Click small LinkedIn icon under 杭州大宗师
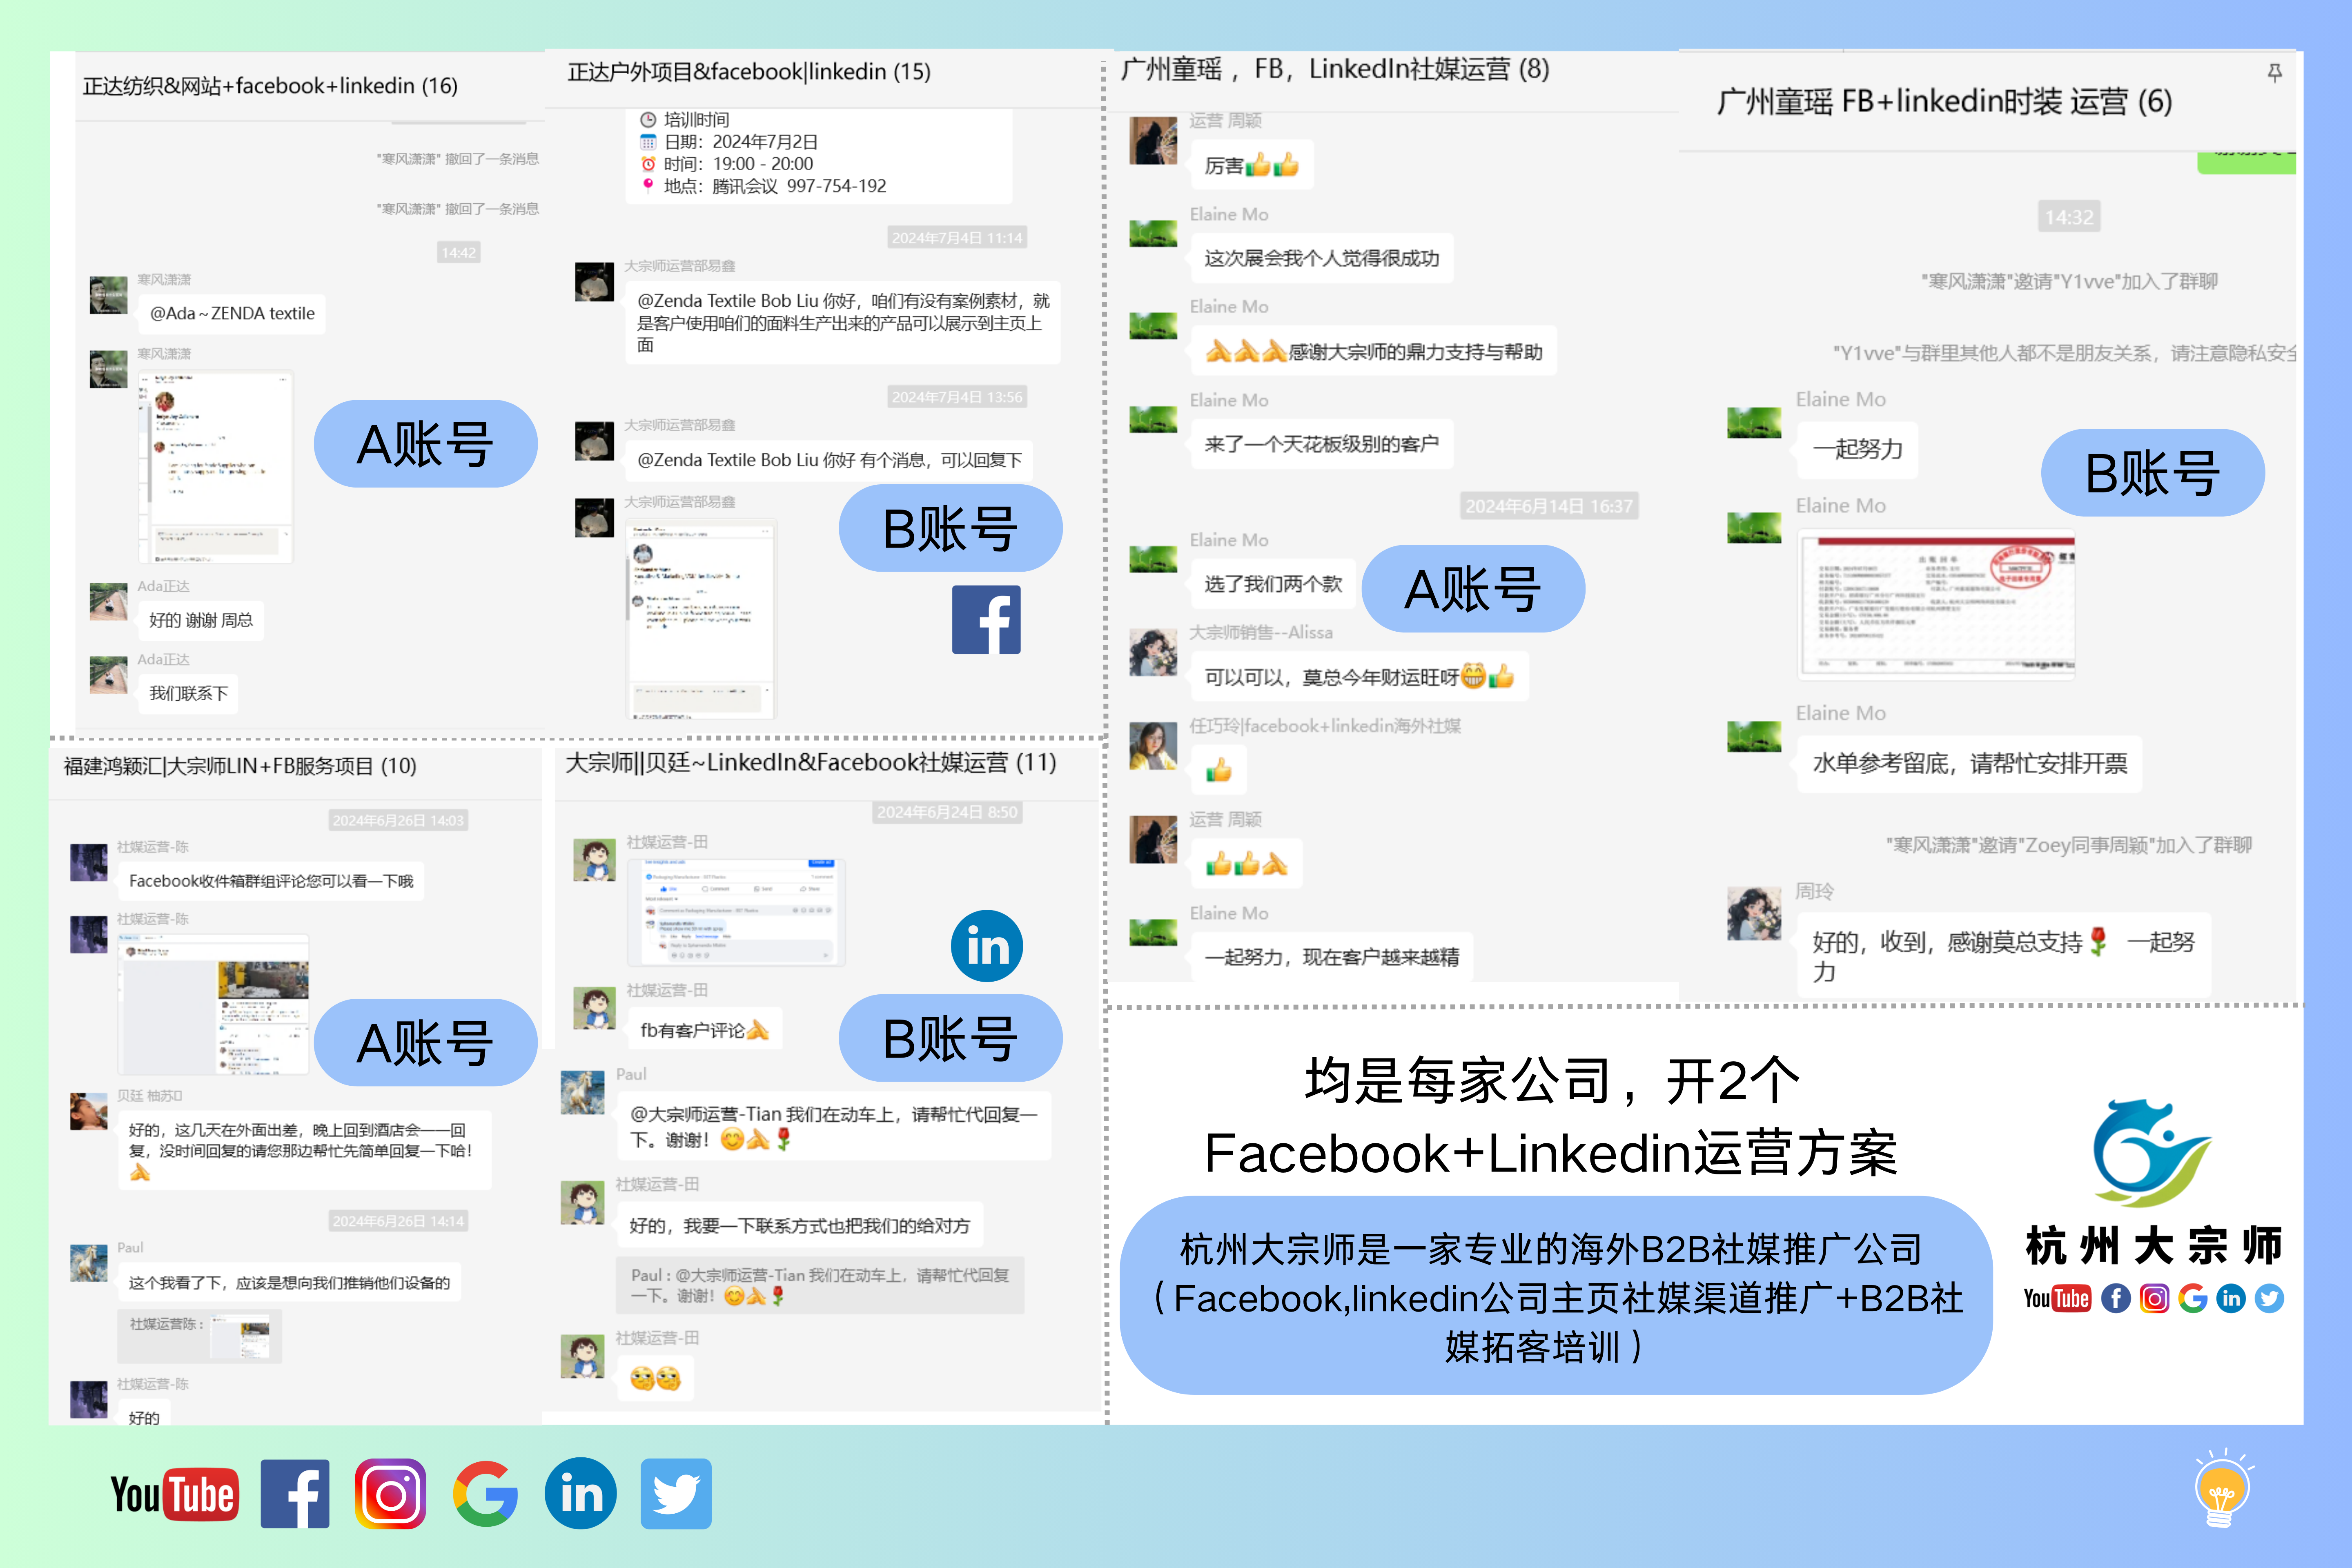 [x=2231, y=1298]
